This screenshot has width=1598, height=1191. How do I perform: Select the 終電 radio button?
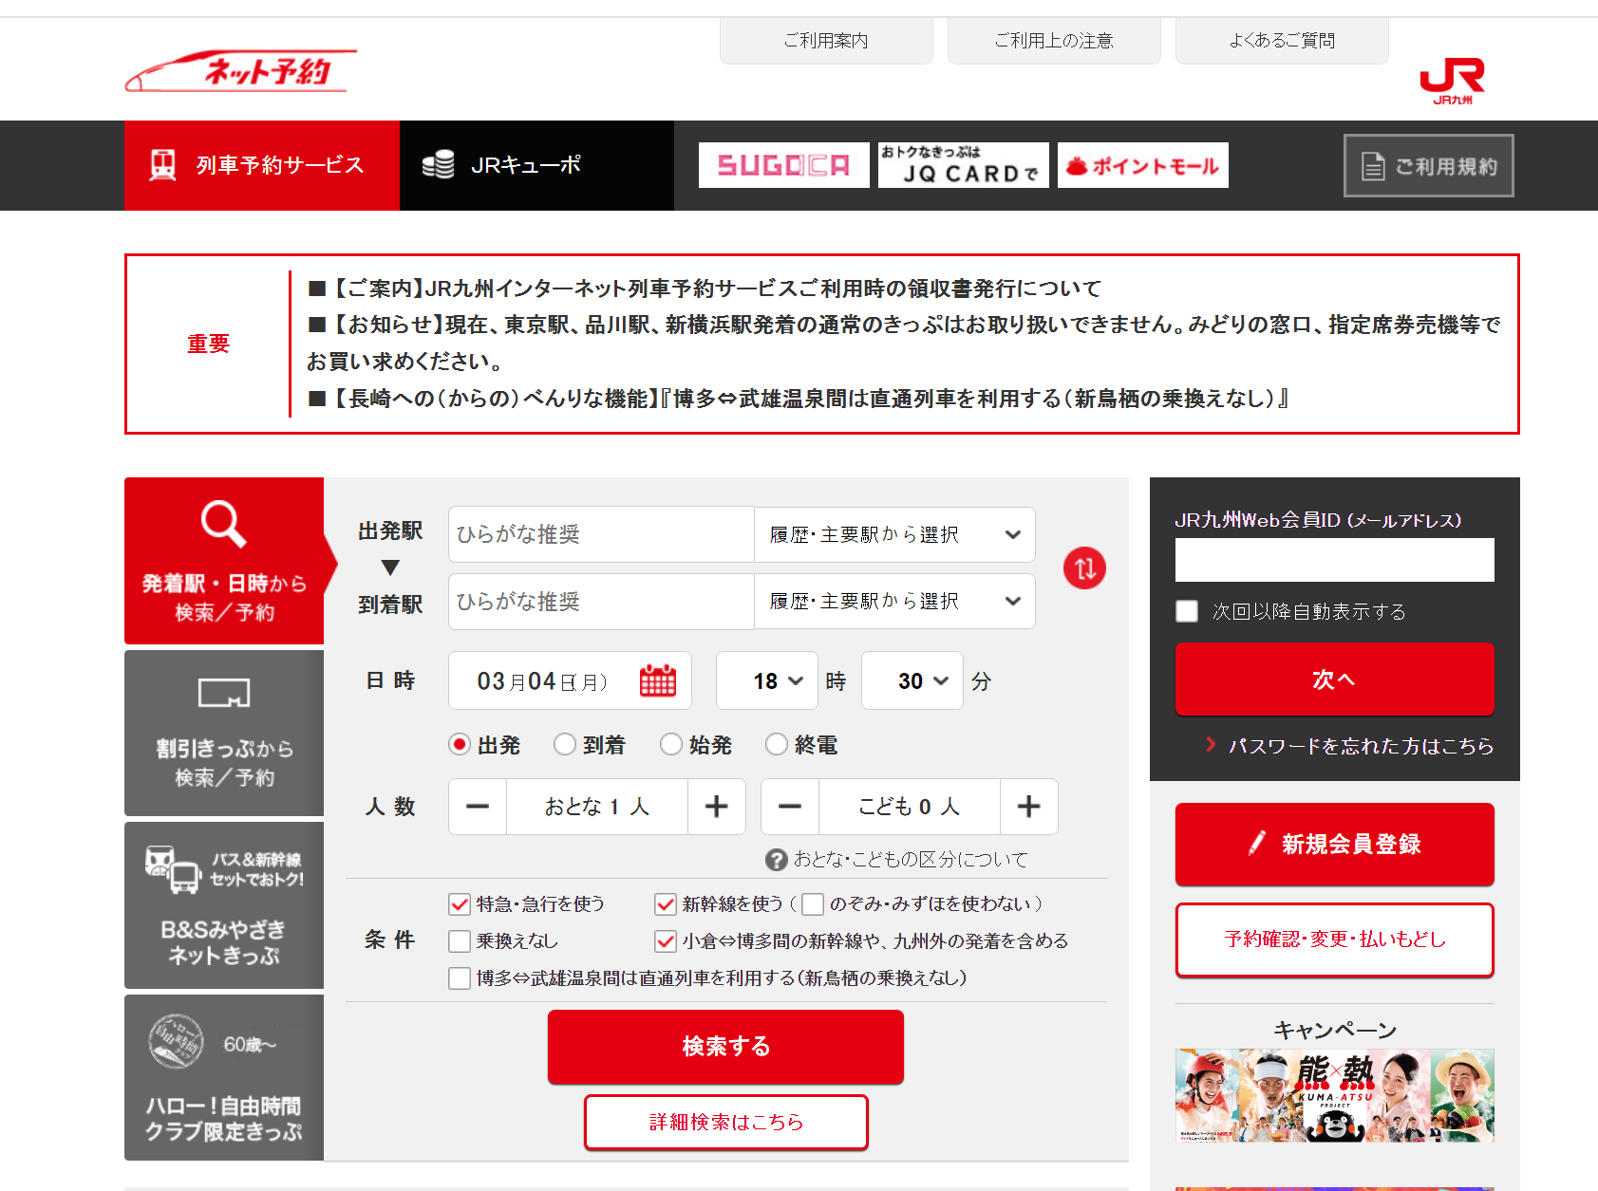(x=777, y=745)
